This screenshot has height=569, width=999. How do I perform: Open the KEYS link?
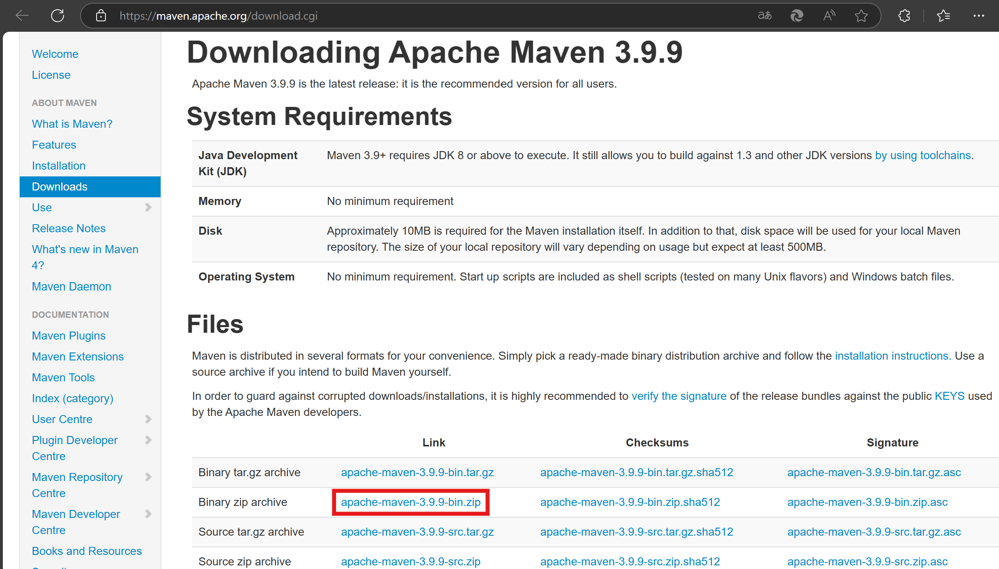tap(949, 396)
